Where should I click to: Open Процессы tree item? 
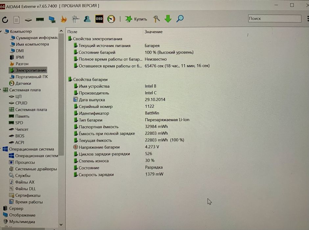[22, 162]
